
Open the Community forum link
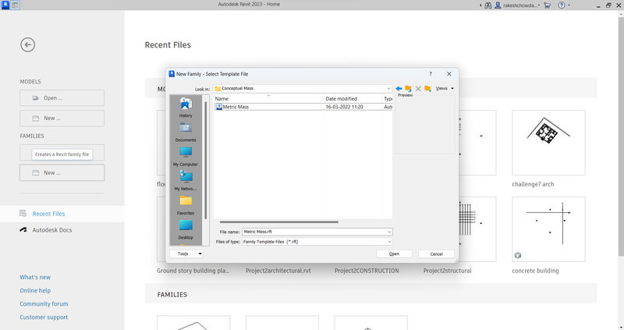44,303
